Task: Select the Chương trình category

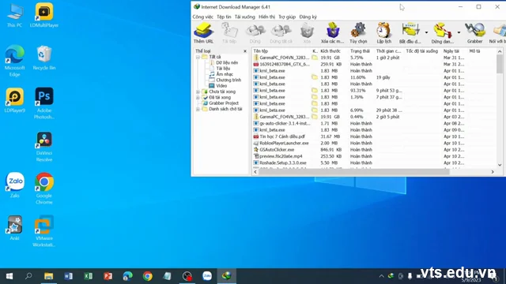Action: [228, 80]
